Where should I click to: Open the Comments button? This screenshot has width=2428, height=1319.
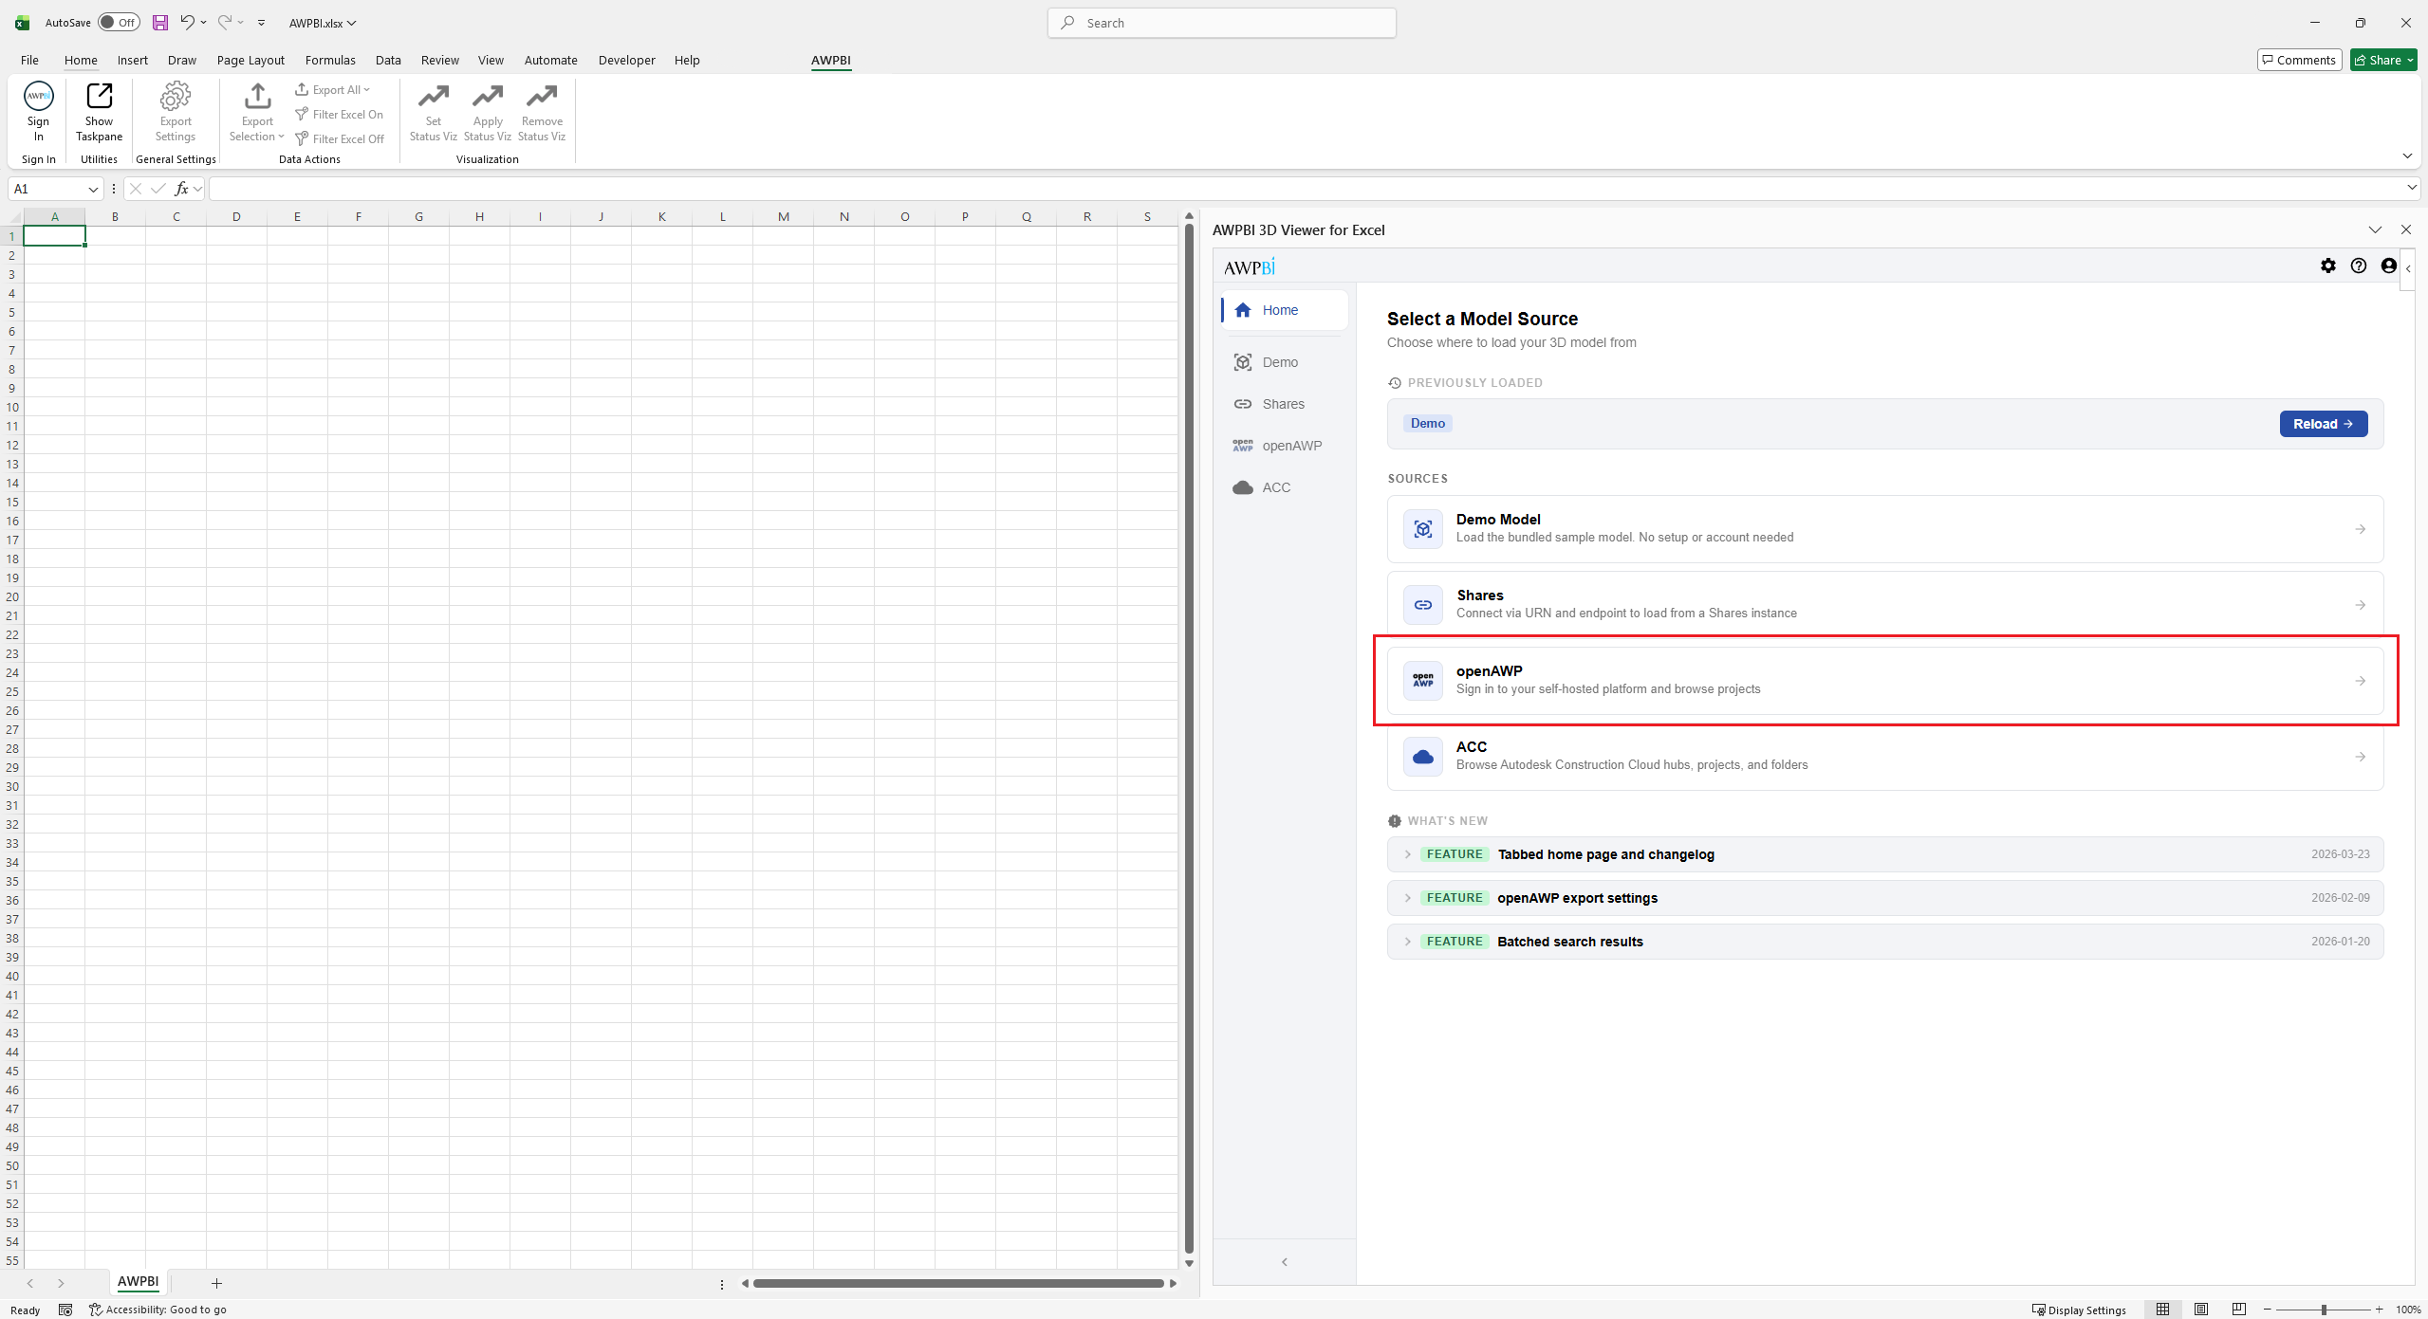2299,60
